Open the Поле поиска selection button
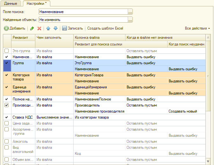214x165 pixels. 130,12
